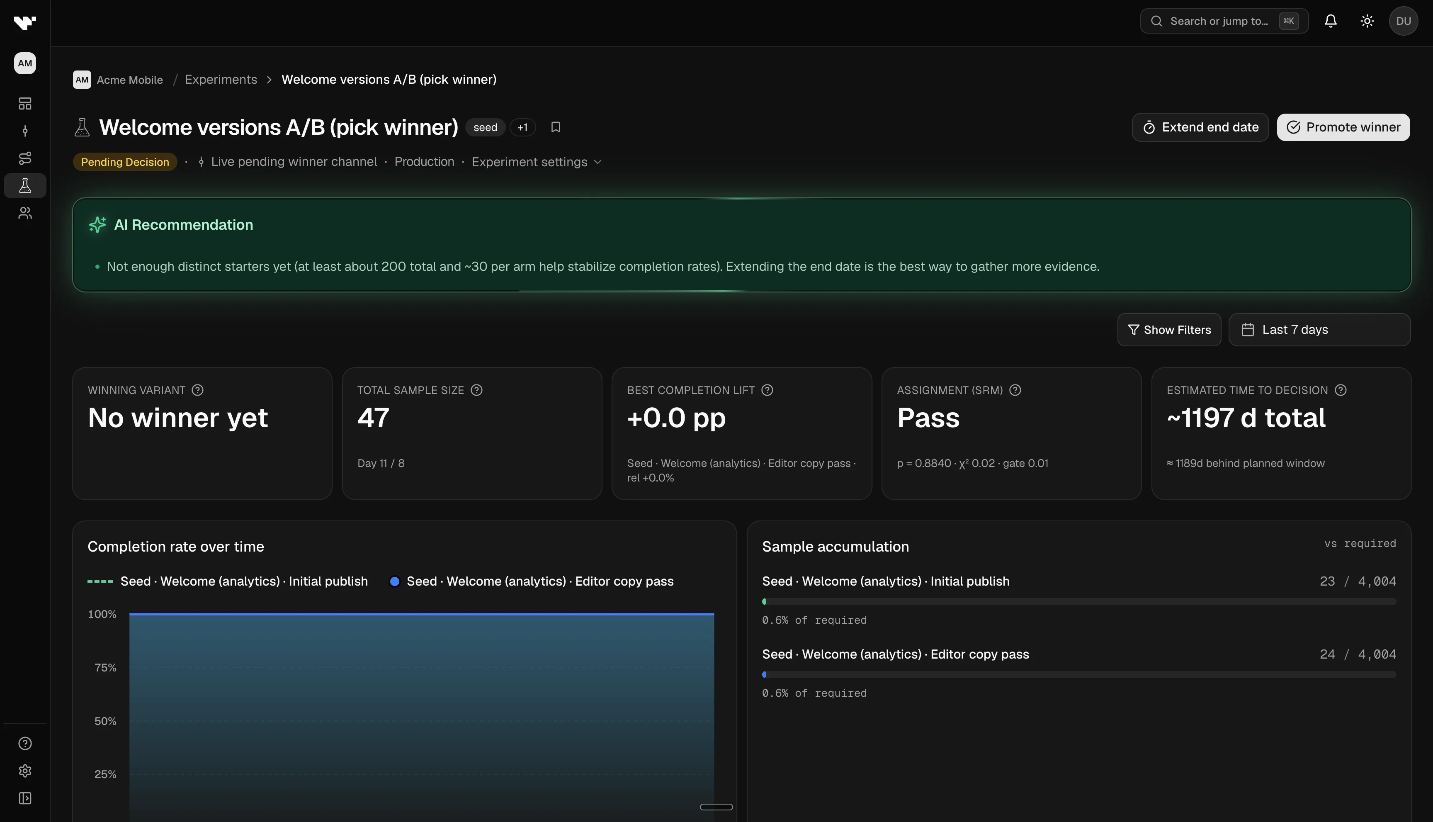Click the Show Filters button
This screenshot has height=822, width=1433.
pos(1169,330)
